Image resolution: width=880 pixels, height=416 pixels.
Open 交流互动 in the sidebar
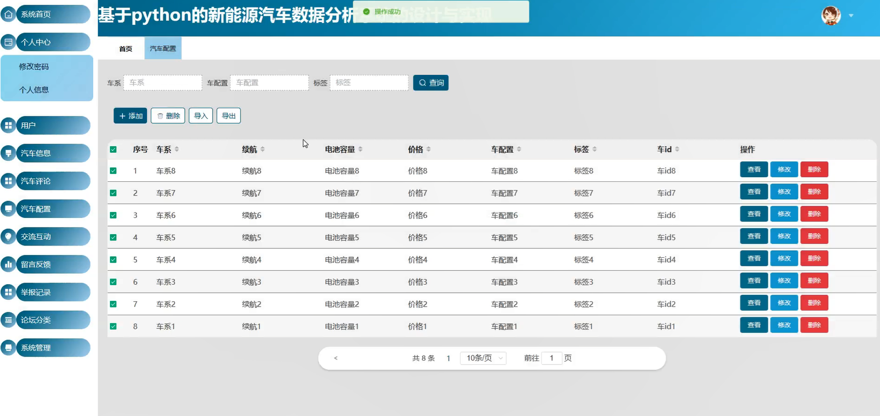53,237
